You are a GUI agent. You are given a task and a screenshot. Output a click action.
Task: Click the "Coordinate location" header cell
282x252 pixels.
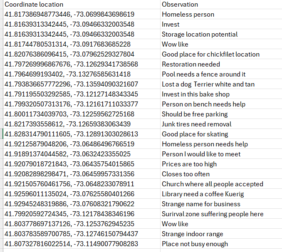pyautogui.click(x=34, y=5)
